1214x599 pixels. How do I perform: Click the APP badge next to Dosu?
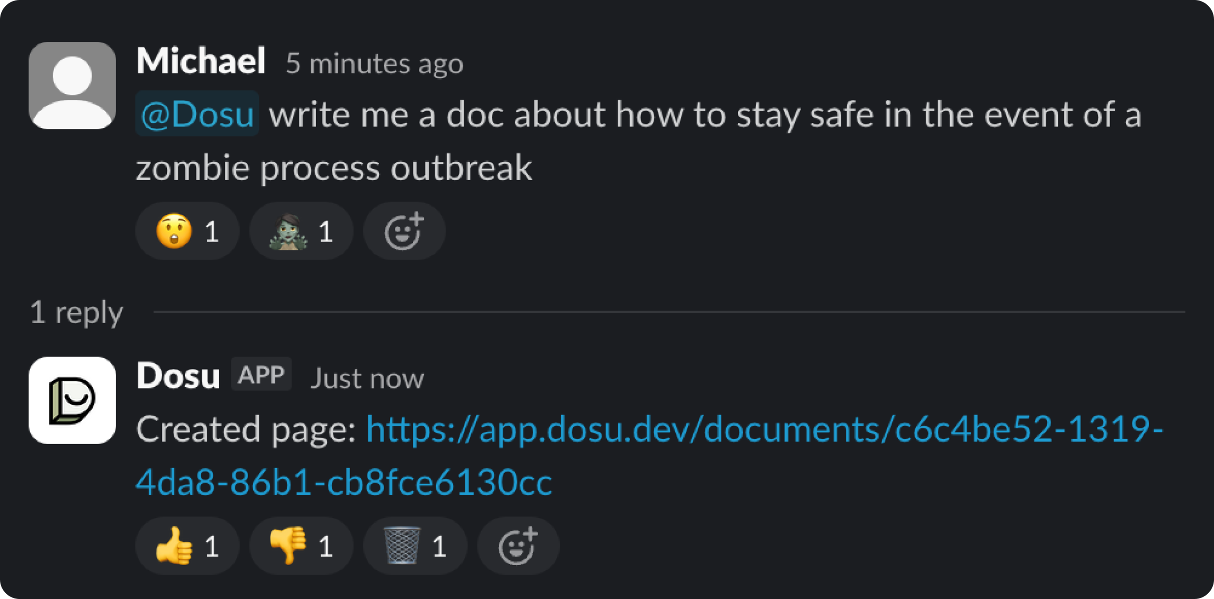(261, 375)
